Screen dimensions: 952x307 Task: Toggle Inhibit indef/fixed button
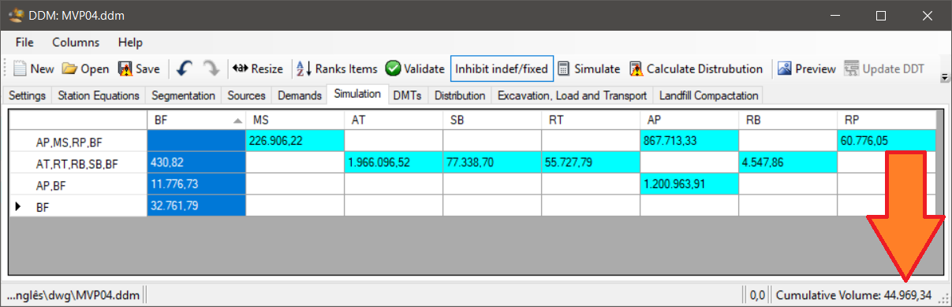[x=502, y=68]
